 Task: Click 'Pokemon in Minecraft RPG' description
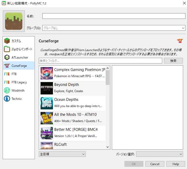[x=80, y=76]
